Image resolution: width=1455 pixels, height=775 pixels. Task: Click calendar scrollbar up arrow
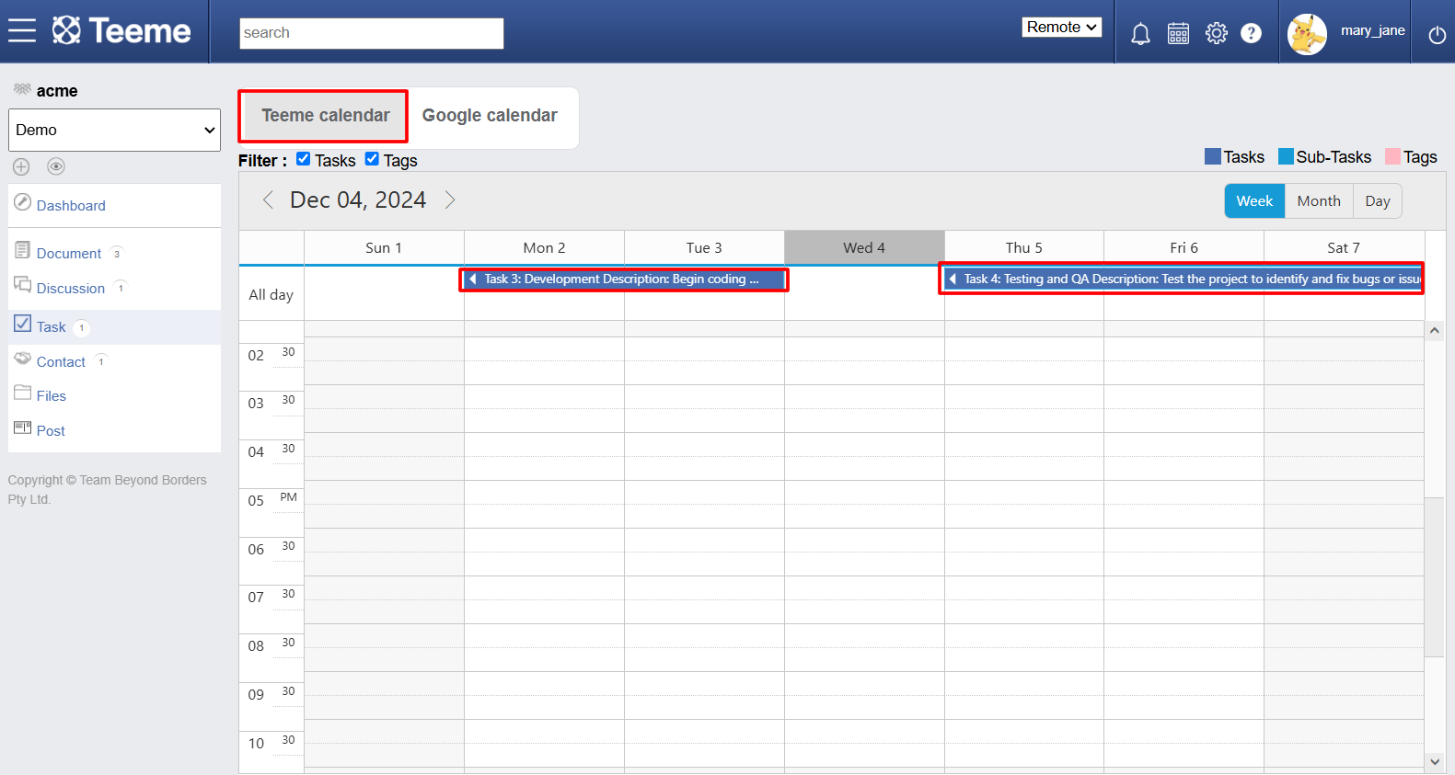1435,330
